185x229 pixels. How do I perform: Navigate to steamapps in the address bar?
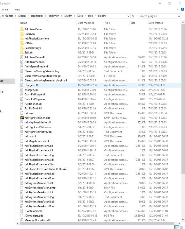click(37, 16)
